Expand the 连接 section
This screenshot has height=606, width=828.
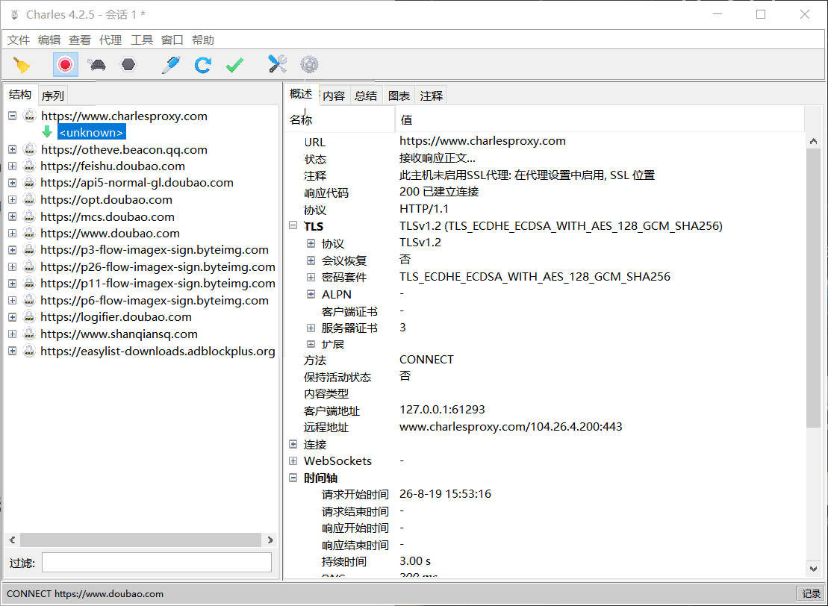pyautogui.click(x=293, y=445)
